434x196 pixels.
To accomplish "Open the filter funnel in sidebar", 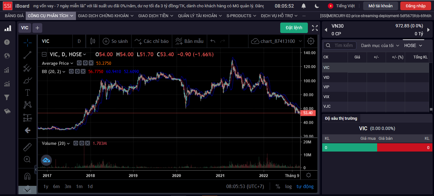I will 6,98.
